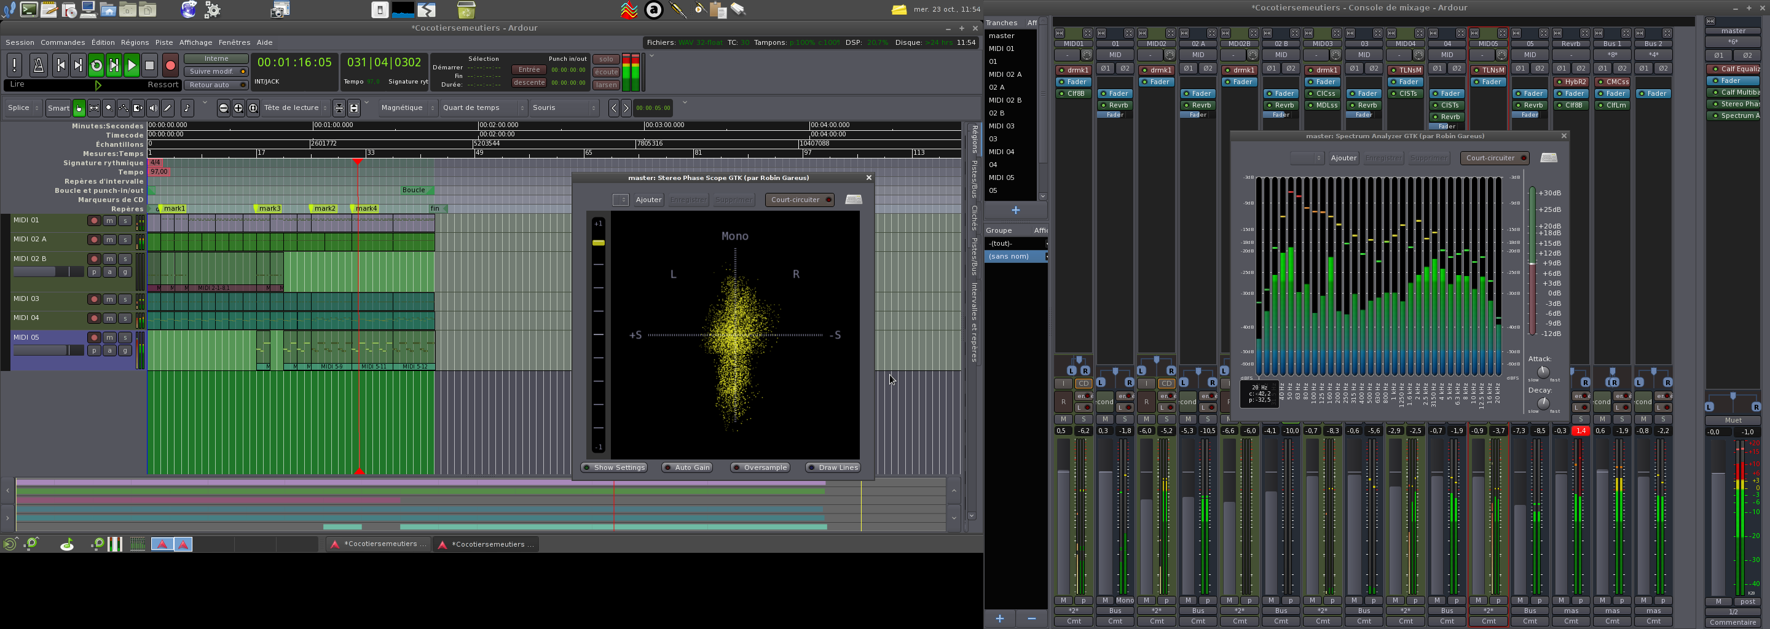The width and height of the screenshot is (1770, 629).
Task: Select the draw pencil tool
Action: 168,109
